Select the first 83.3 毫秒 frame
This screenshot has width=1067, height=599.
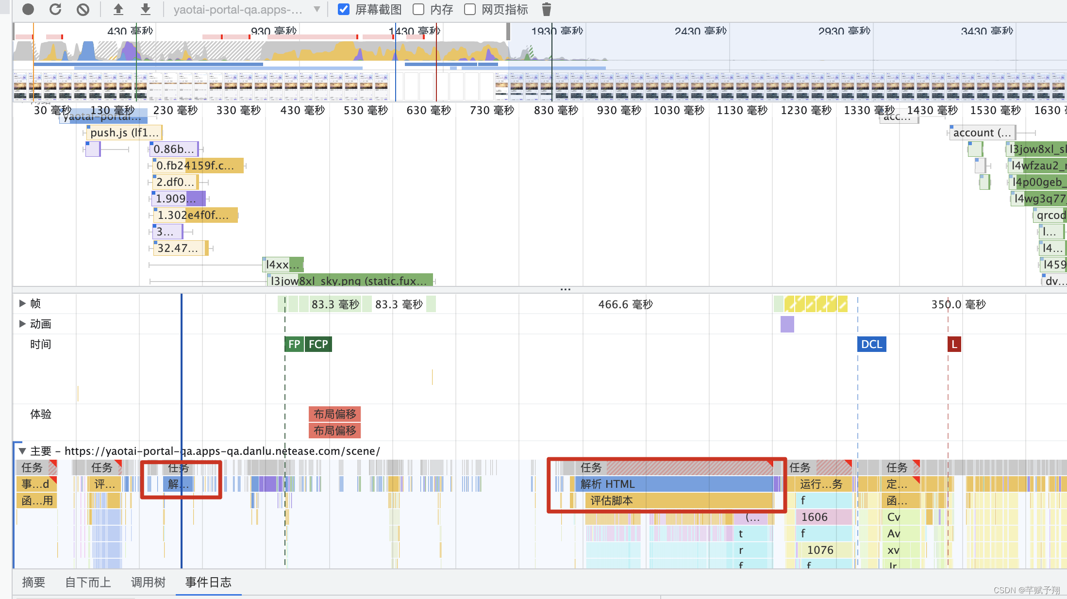[x=335, y=304]
